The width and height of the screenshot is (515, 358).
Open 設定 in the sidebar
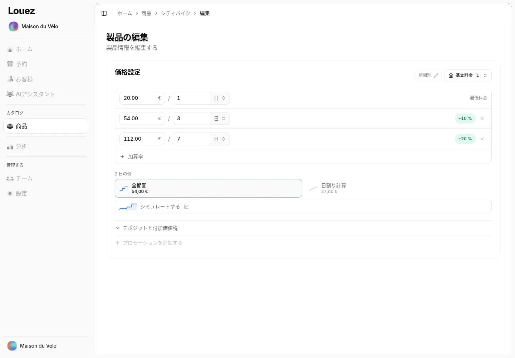(x=46, y=194)
